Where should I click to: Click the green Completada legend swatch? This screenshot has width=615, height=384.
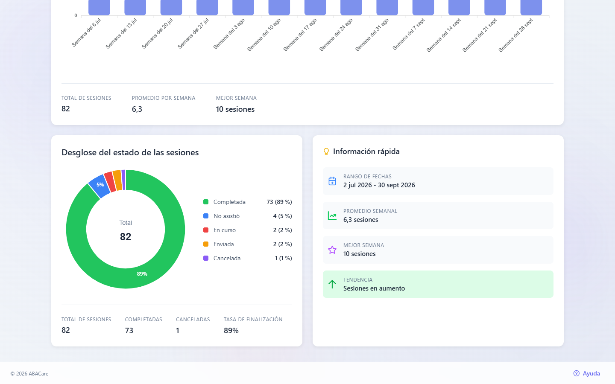tap(206, 202)
